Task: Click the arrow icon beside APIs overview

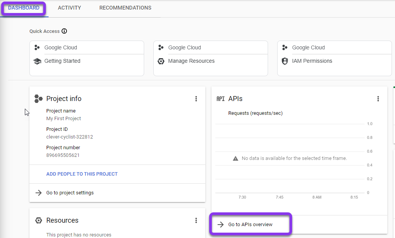Action: point(220,225)
